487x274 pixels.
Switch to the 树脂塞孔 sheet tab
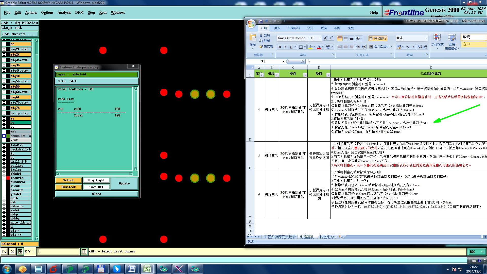point(307,237)
